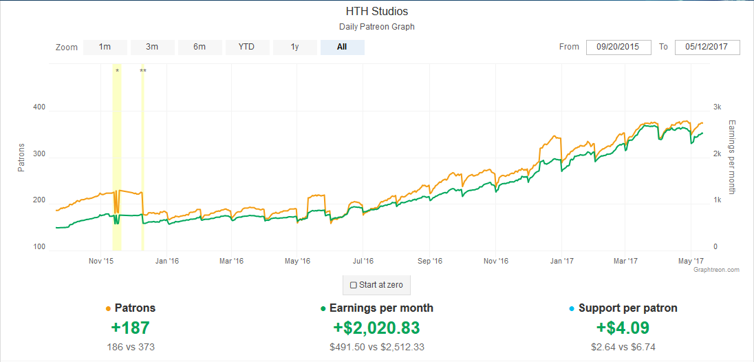The width and height of the screenshot is (754, 362).
Task: Toggle the Support per patron series legend
Action: pos(623,308)
